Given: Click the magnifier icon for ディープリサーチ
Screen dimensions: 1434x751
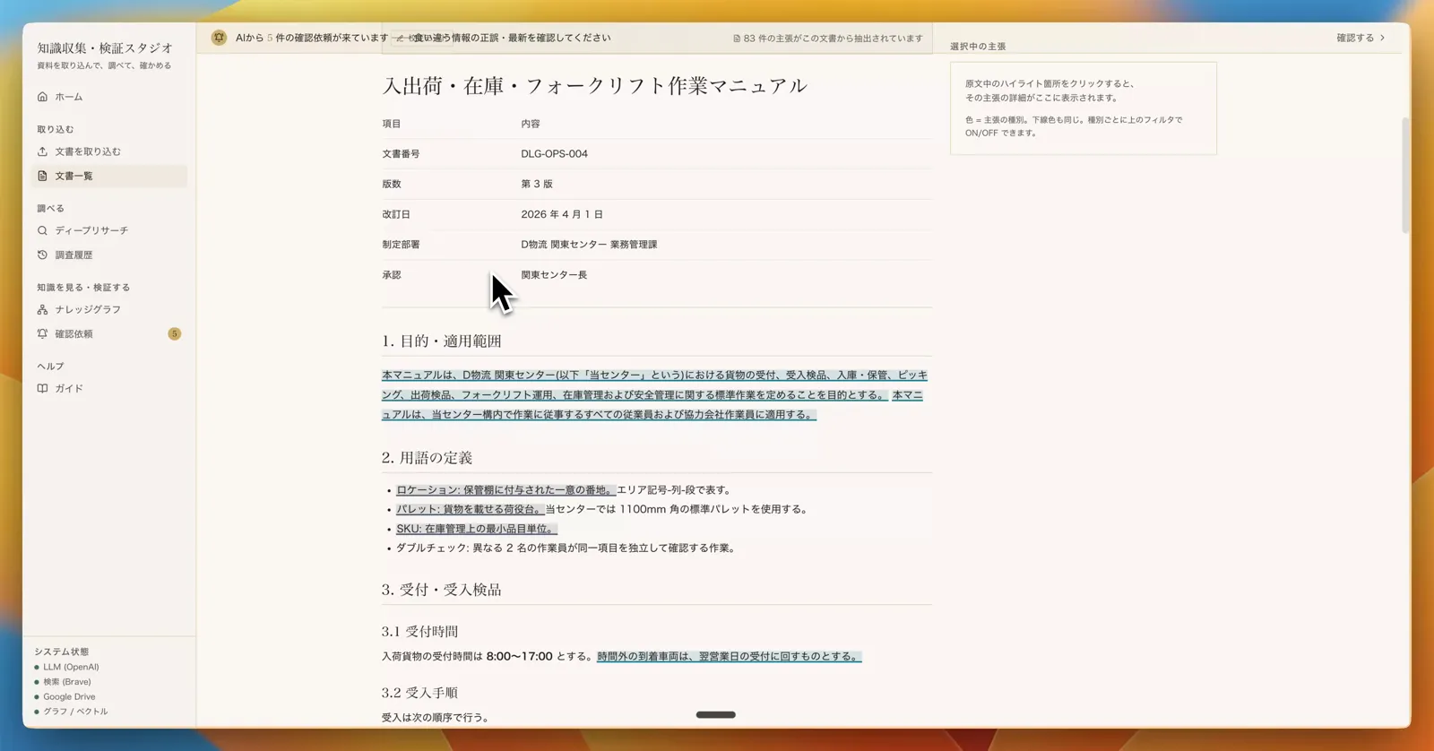Looking at the screenshot, I should [x=42, y=230].
